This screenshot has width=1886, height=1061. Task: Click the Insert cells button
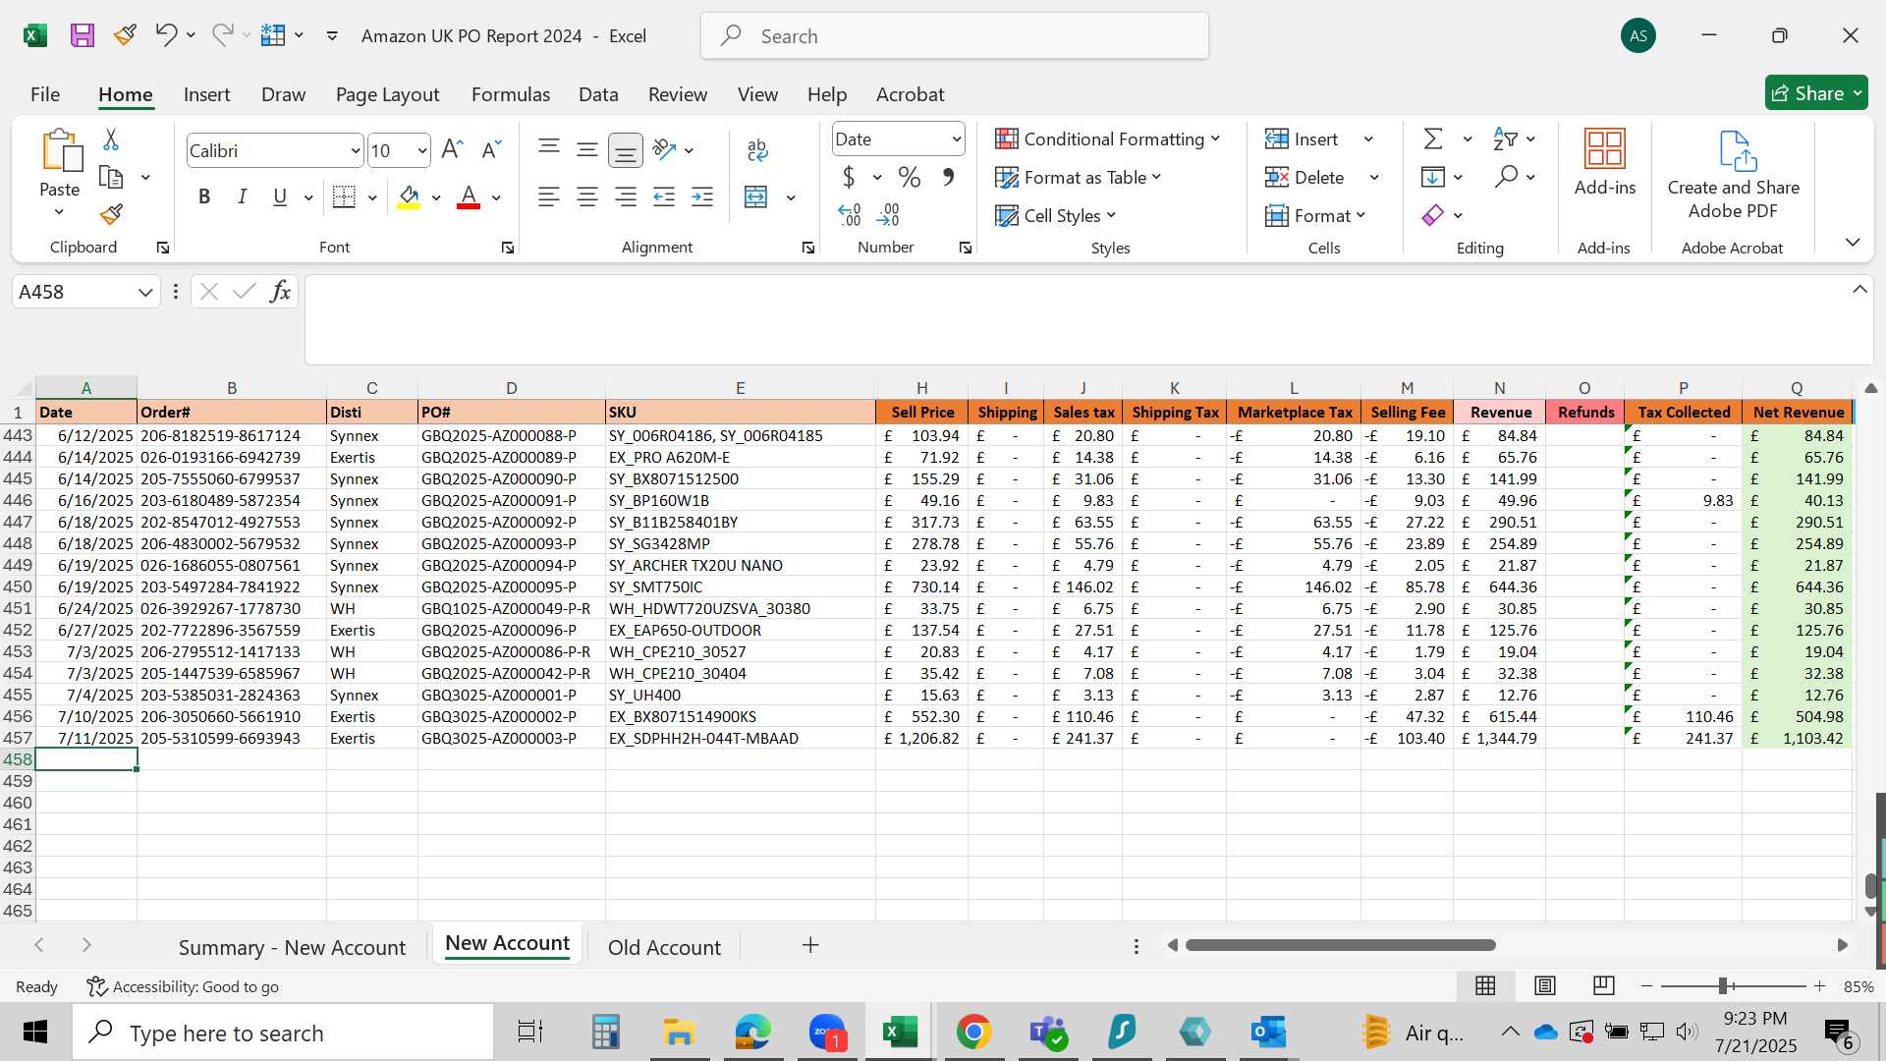[x=1302, y=139]
